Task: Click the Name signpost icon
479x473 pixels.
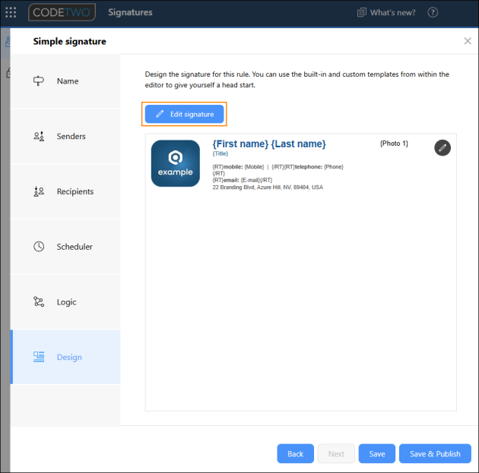Action: click(x=39, y=80)
